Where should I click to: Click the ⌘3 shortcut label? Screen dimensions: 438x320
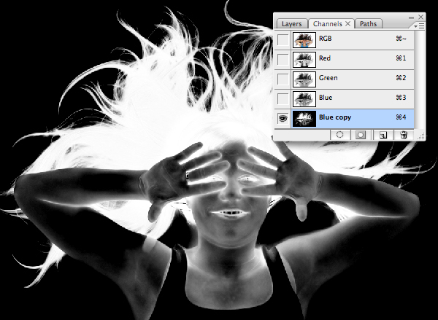coord(401,98)
